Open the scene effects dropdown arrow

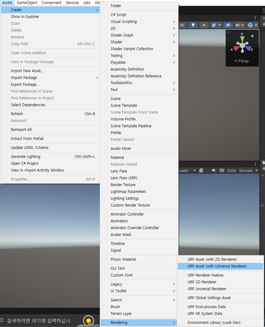coord(220,25)
